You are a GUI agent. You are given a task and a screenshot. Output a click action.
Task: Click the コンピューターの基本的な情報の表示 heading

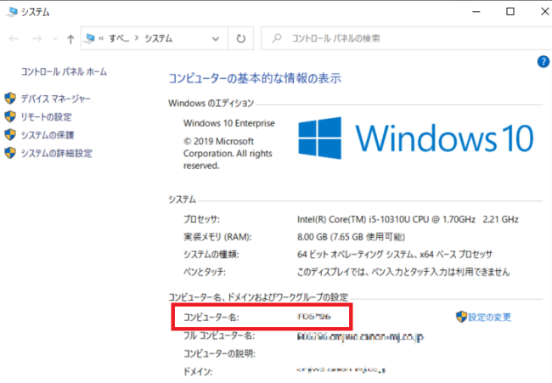255,78
